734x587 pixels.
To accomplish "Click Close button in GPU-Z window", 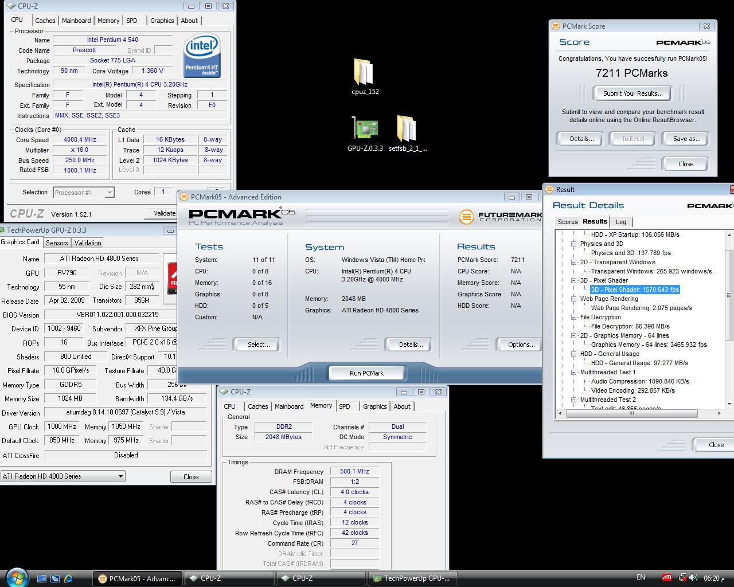I will point(191,476).
